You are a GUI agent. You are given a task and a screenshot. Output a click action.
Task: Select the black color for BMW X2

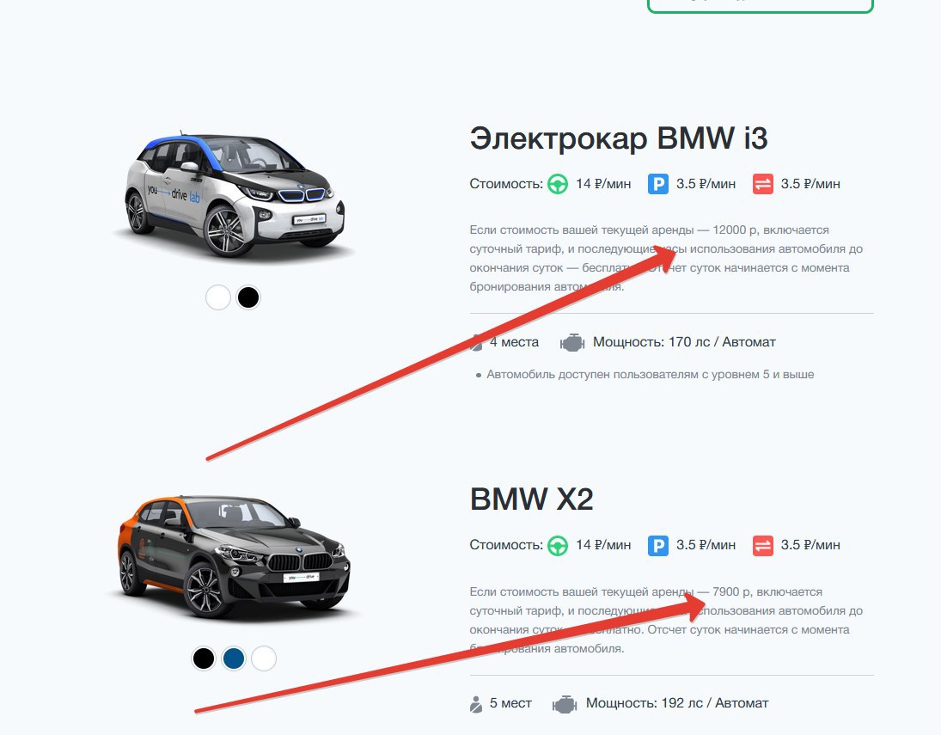[x=204, y=658]
